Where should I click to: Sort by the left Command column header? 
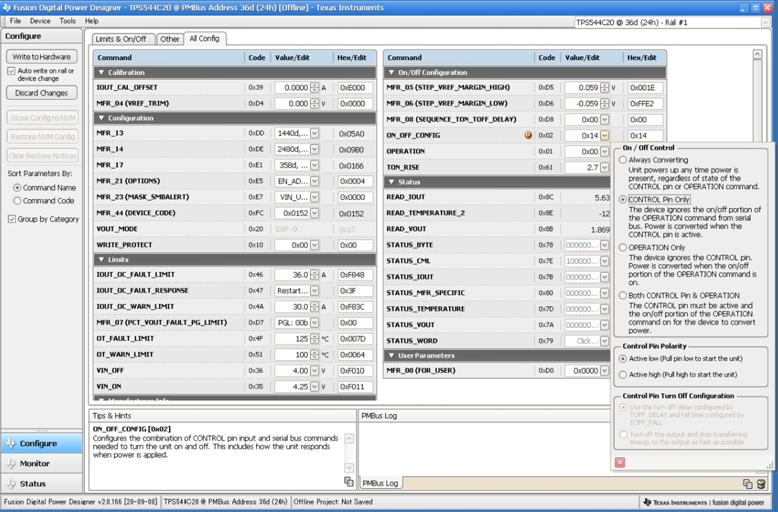pyautogui.click(x=170, y=58)
